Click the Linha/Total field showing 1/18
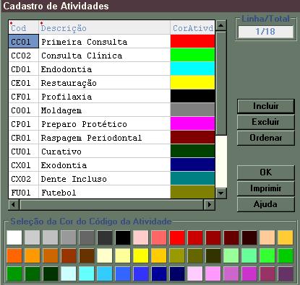This screenshot has height=285, width=300. click(x=265, y=32)
